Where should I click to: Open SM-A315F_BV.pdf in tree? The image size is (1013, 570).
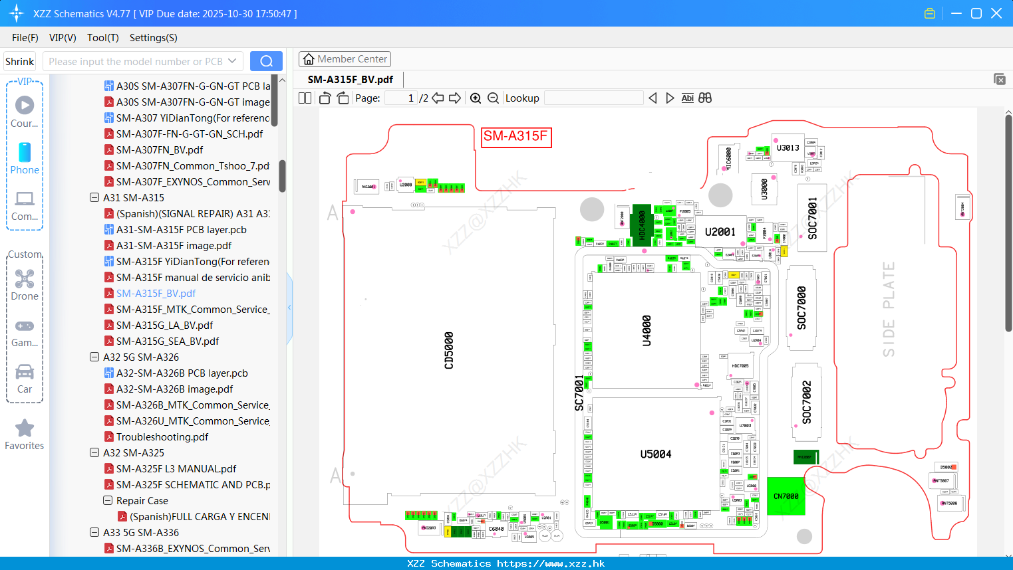tap(156, 294)
